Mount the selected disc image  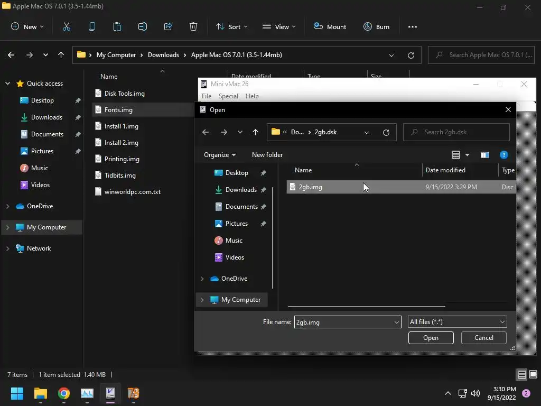(x=330, y=26)
